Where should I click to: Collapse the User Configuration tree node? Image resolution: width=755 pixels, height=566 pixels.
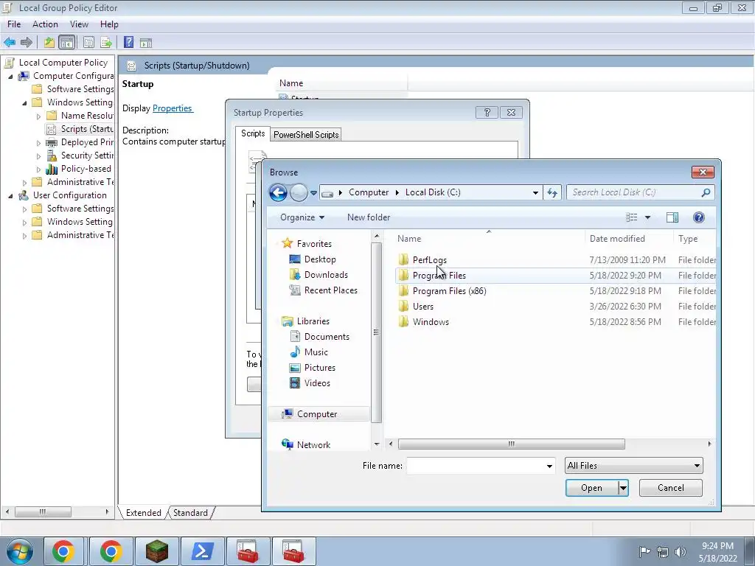pyautogui.click(x=10, y=195)
